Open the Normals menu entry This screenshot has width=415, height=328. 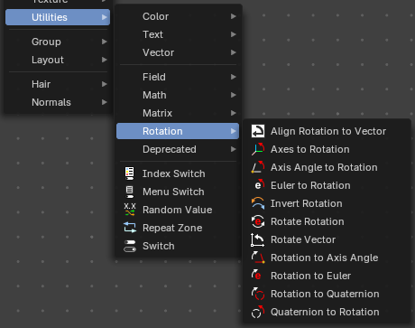click(58, 102)
